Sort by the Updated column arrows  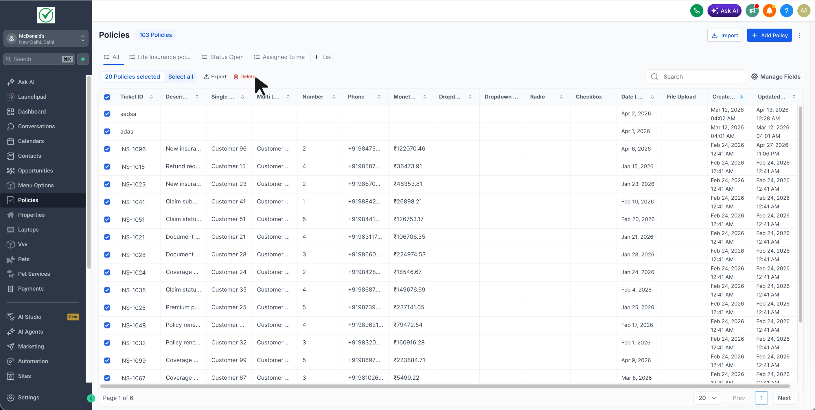point(794,97)
